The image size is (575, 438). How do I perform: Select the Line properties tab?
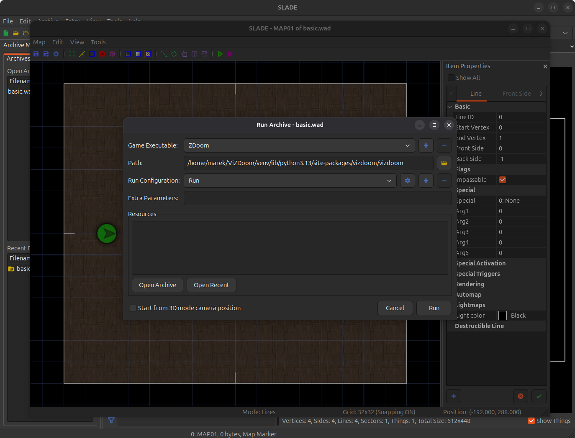(476, 94)
